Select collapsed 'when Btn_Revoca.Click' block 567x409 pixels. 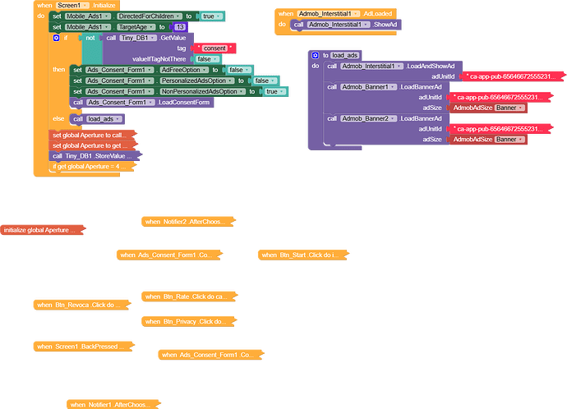81,306
